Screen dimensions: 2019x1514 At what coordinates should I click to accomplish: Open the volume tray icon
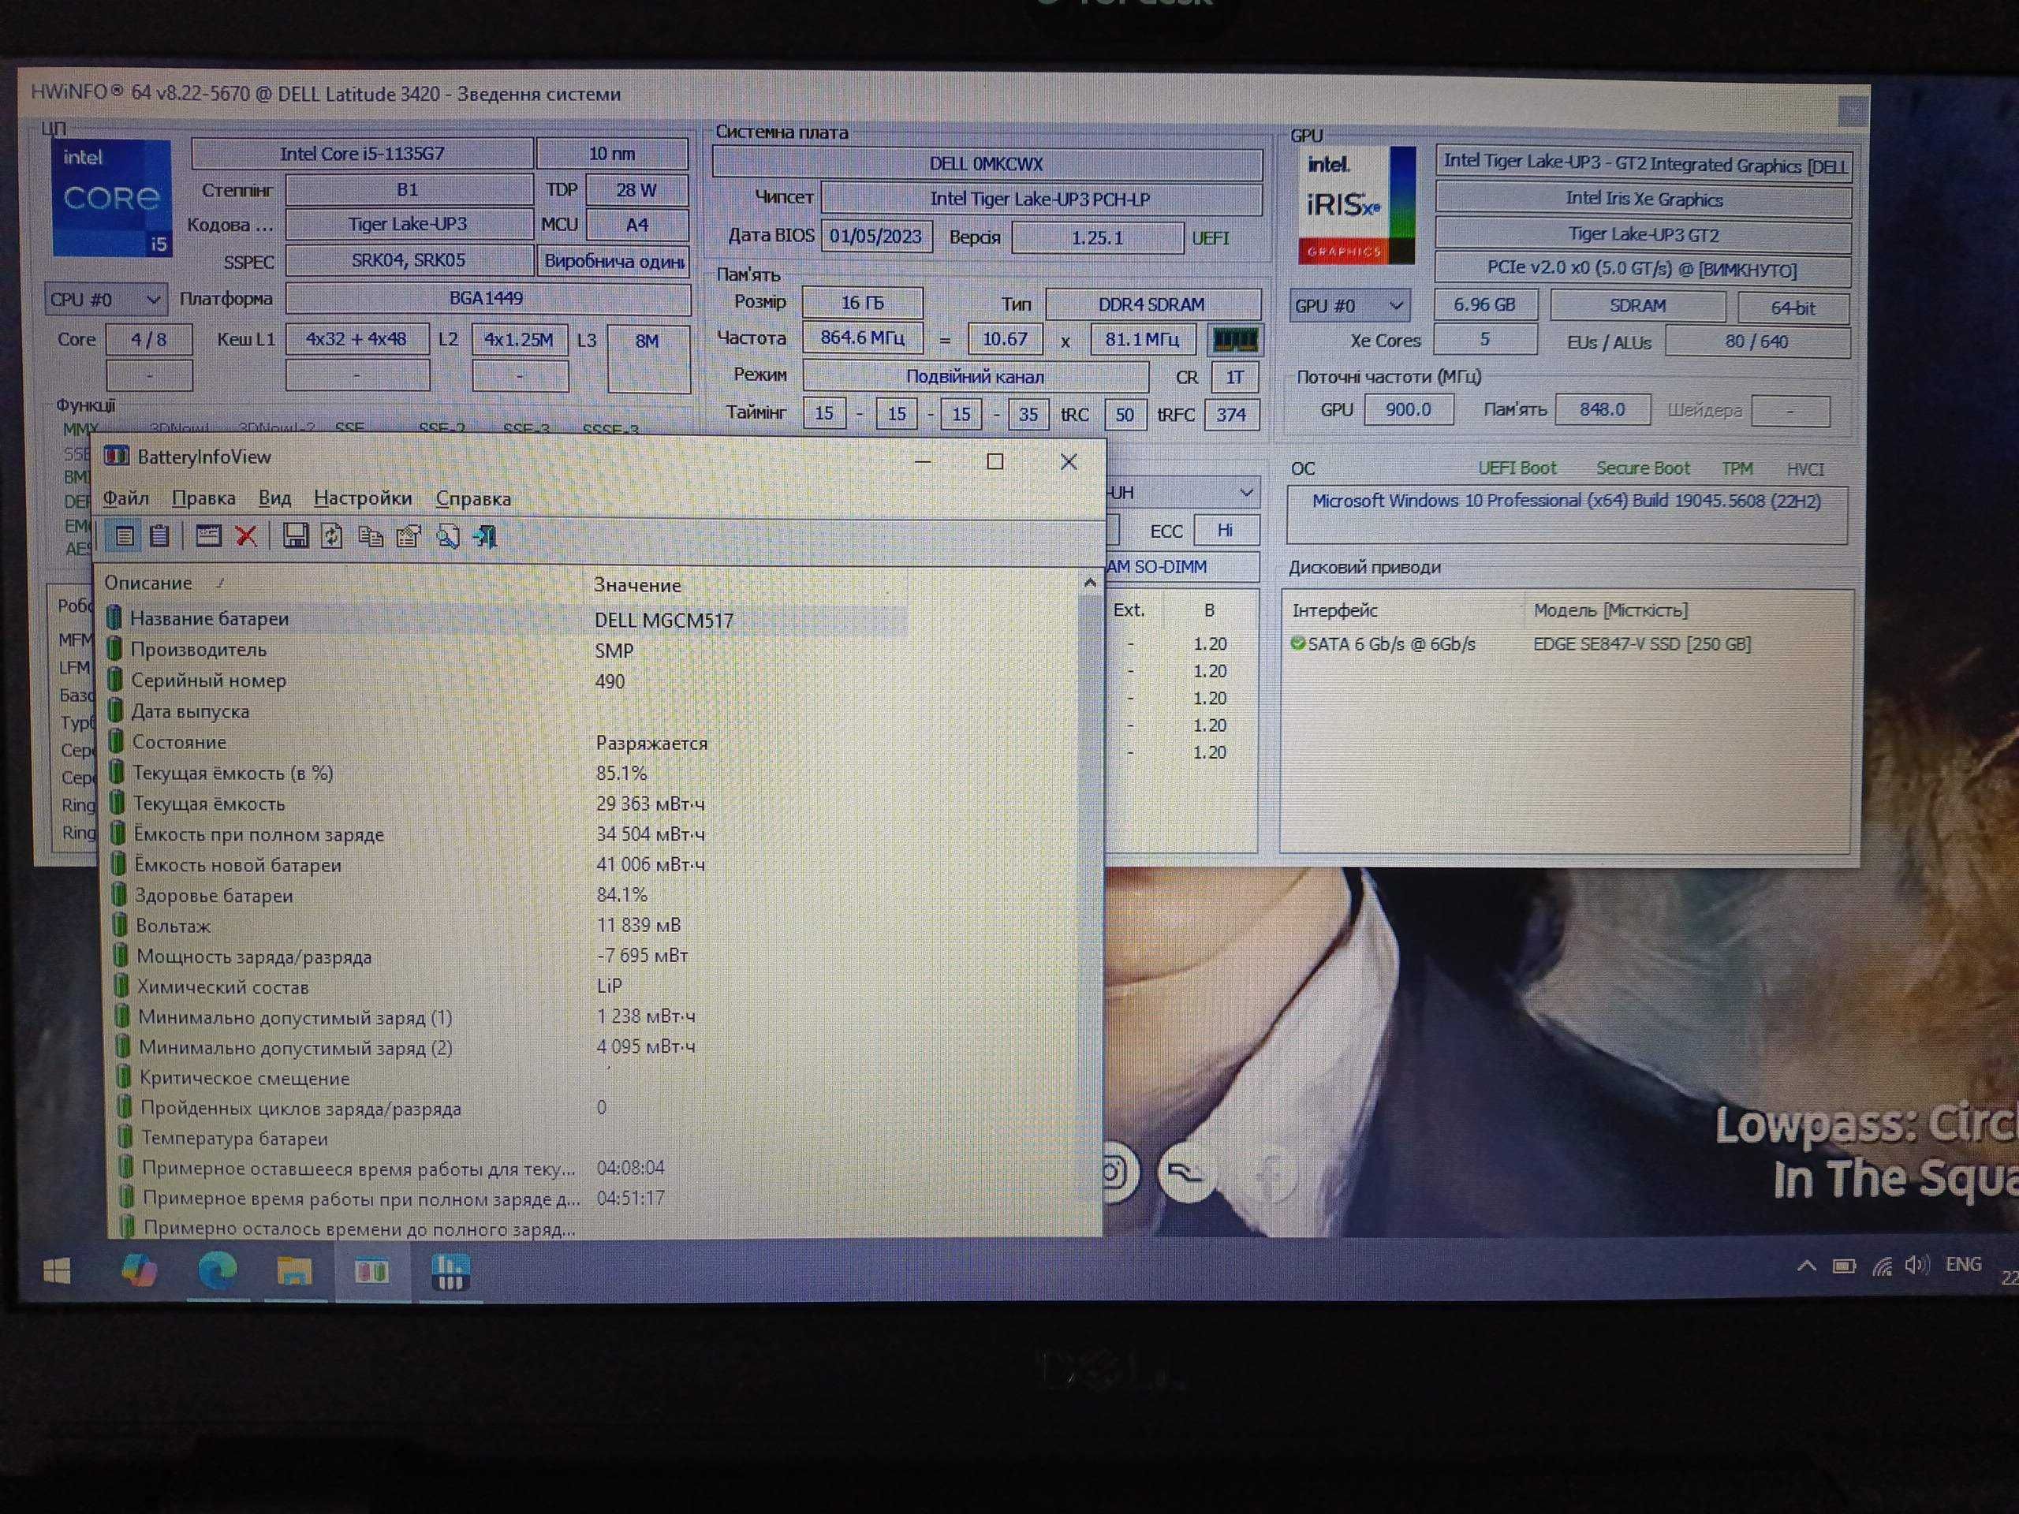[x=1916, y=1265]
